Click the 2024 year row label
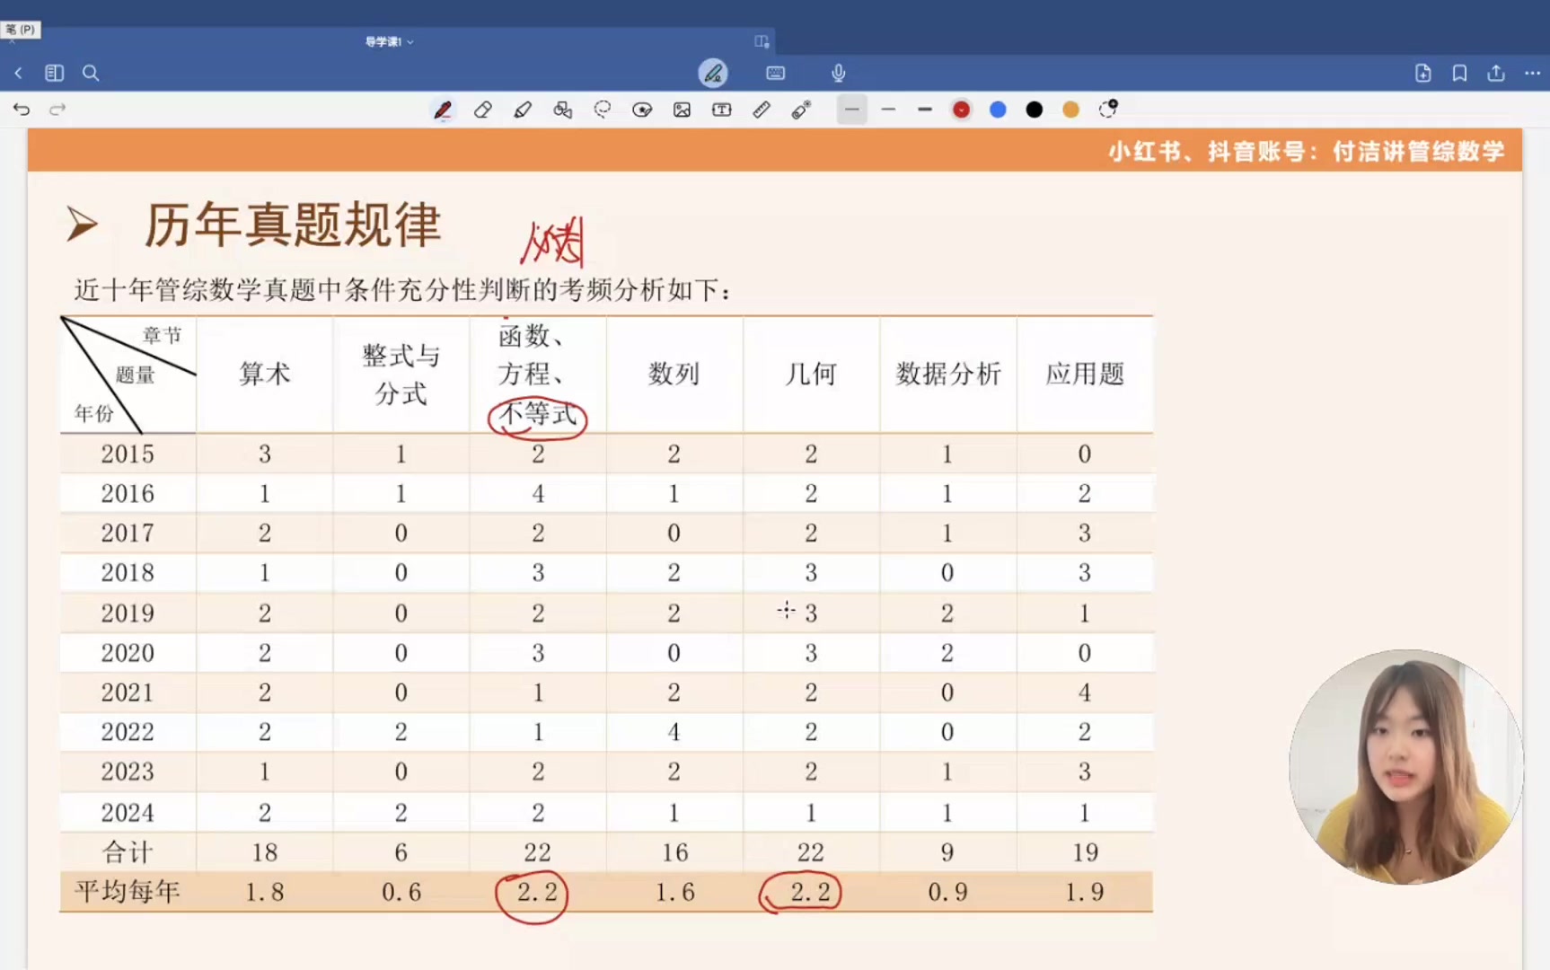This screenshot has width=1550, height=970. pyautogui.click(x=128, y=812)
